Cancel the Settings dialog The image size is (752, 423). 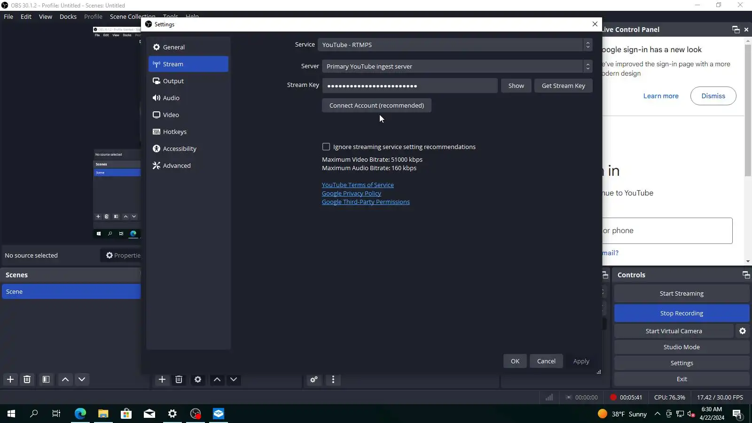click(x=546, y=361)
